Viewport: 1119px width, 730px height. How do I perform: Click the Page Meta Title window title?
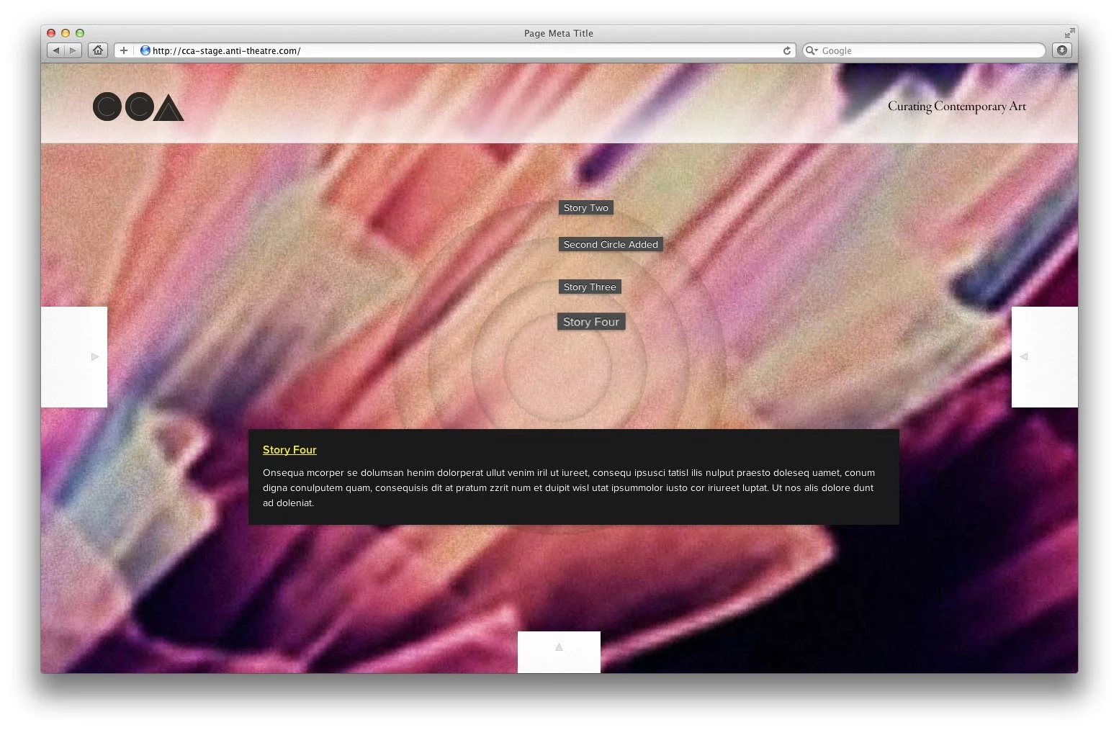point(559,33)
